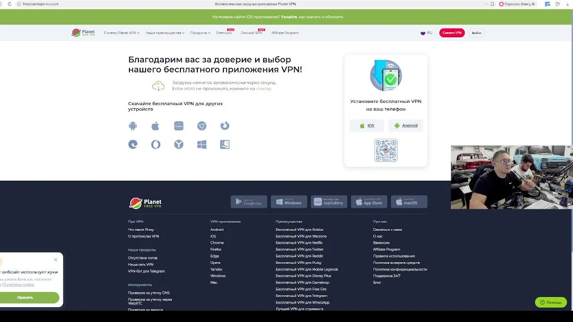Open the "Личный VPN" menu item
This screenshot has width=573, height=322.
251,33
